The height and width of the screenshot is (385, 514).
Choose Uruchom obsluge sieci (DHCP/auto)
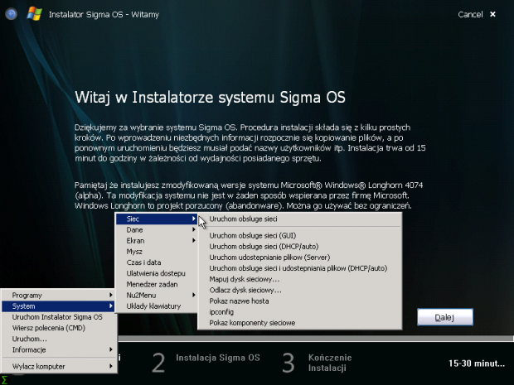click(299, 246)
